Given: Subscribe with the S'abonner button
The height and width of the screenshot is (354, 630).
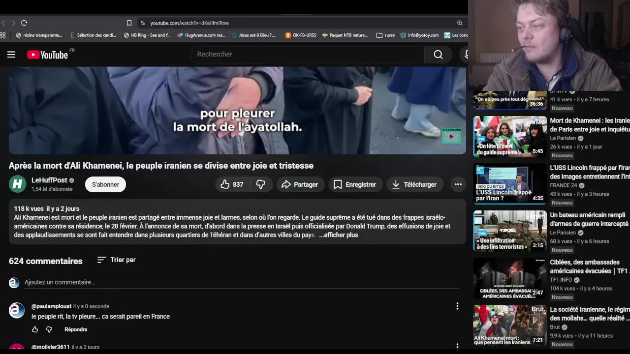Looking at the screenshot, I should 105,184.
